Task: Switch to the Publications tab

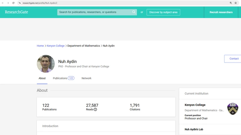Action: pyautogui.click(x=63, y=78)
